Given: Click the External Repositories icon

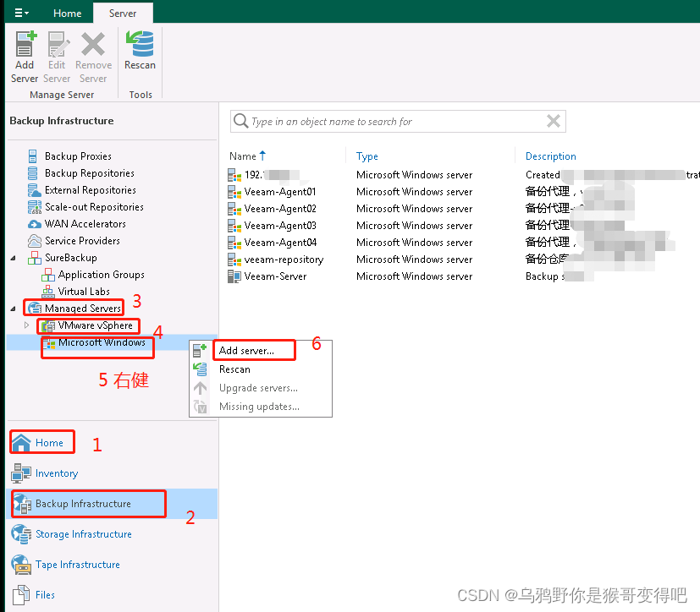Looking at the screenshot, I should click(34, 190).
